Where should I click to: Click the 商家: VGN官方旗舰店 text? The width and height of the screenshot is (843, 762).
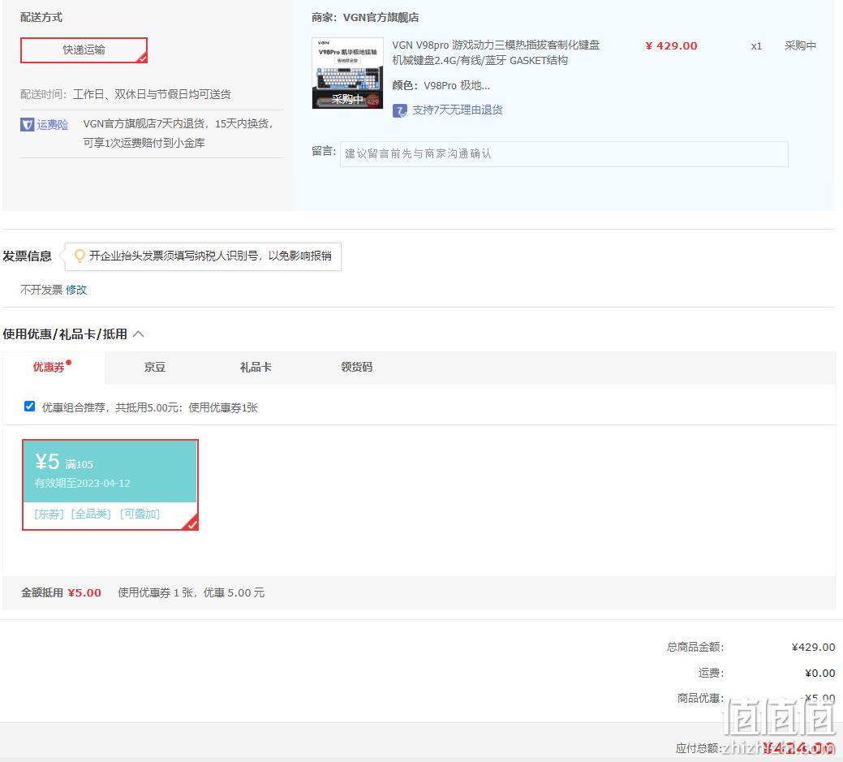click(x=365, y=17)
